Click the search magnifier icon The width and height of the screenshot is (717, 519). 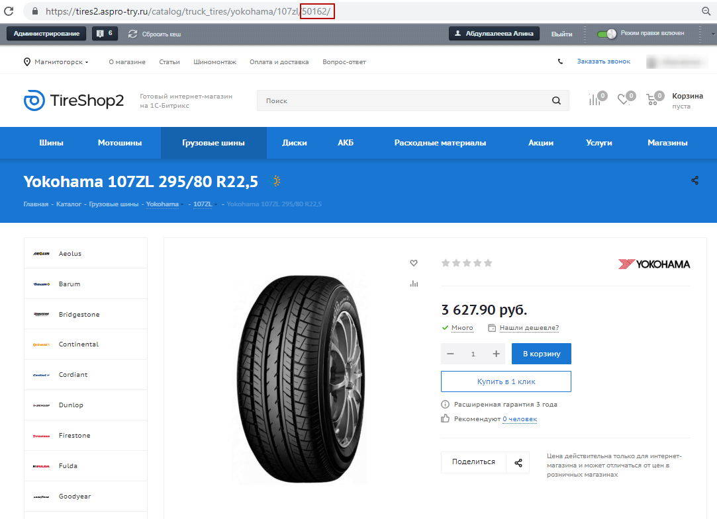click(556, 100)
